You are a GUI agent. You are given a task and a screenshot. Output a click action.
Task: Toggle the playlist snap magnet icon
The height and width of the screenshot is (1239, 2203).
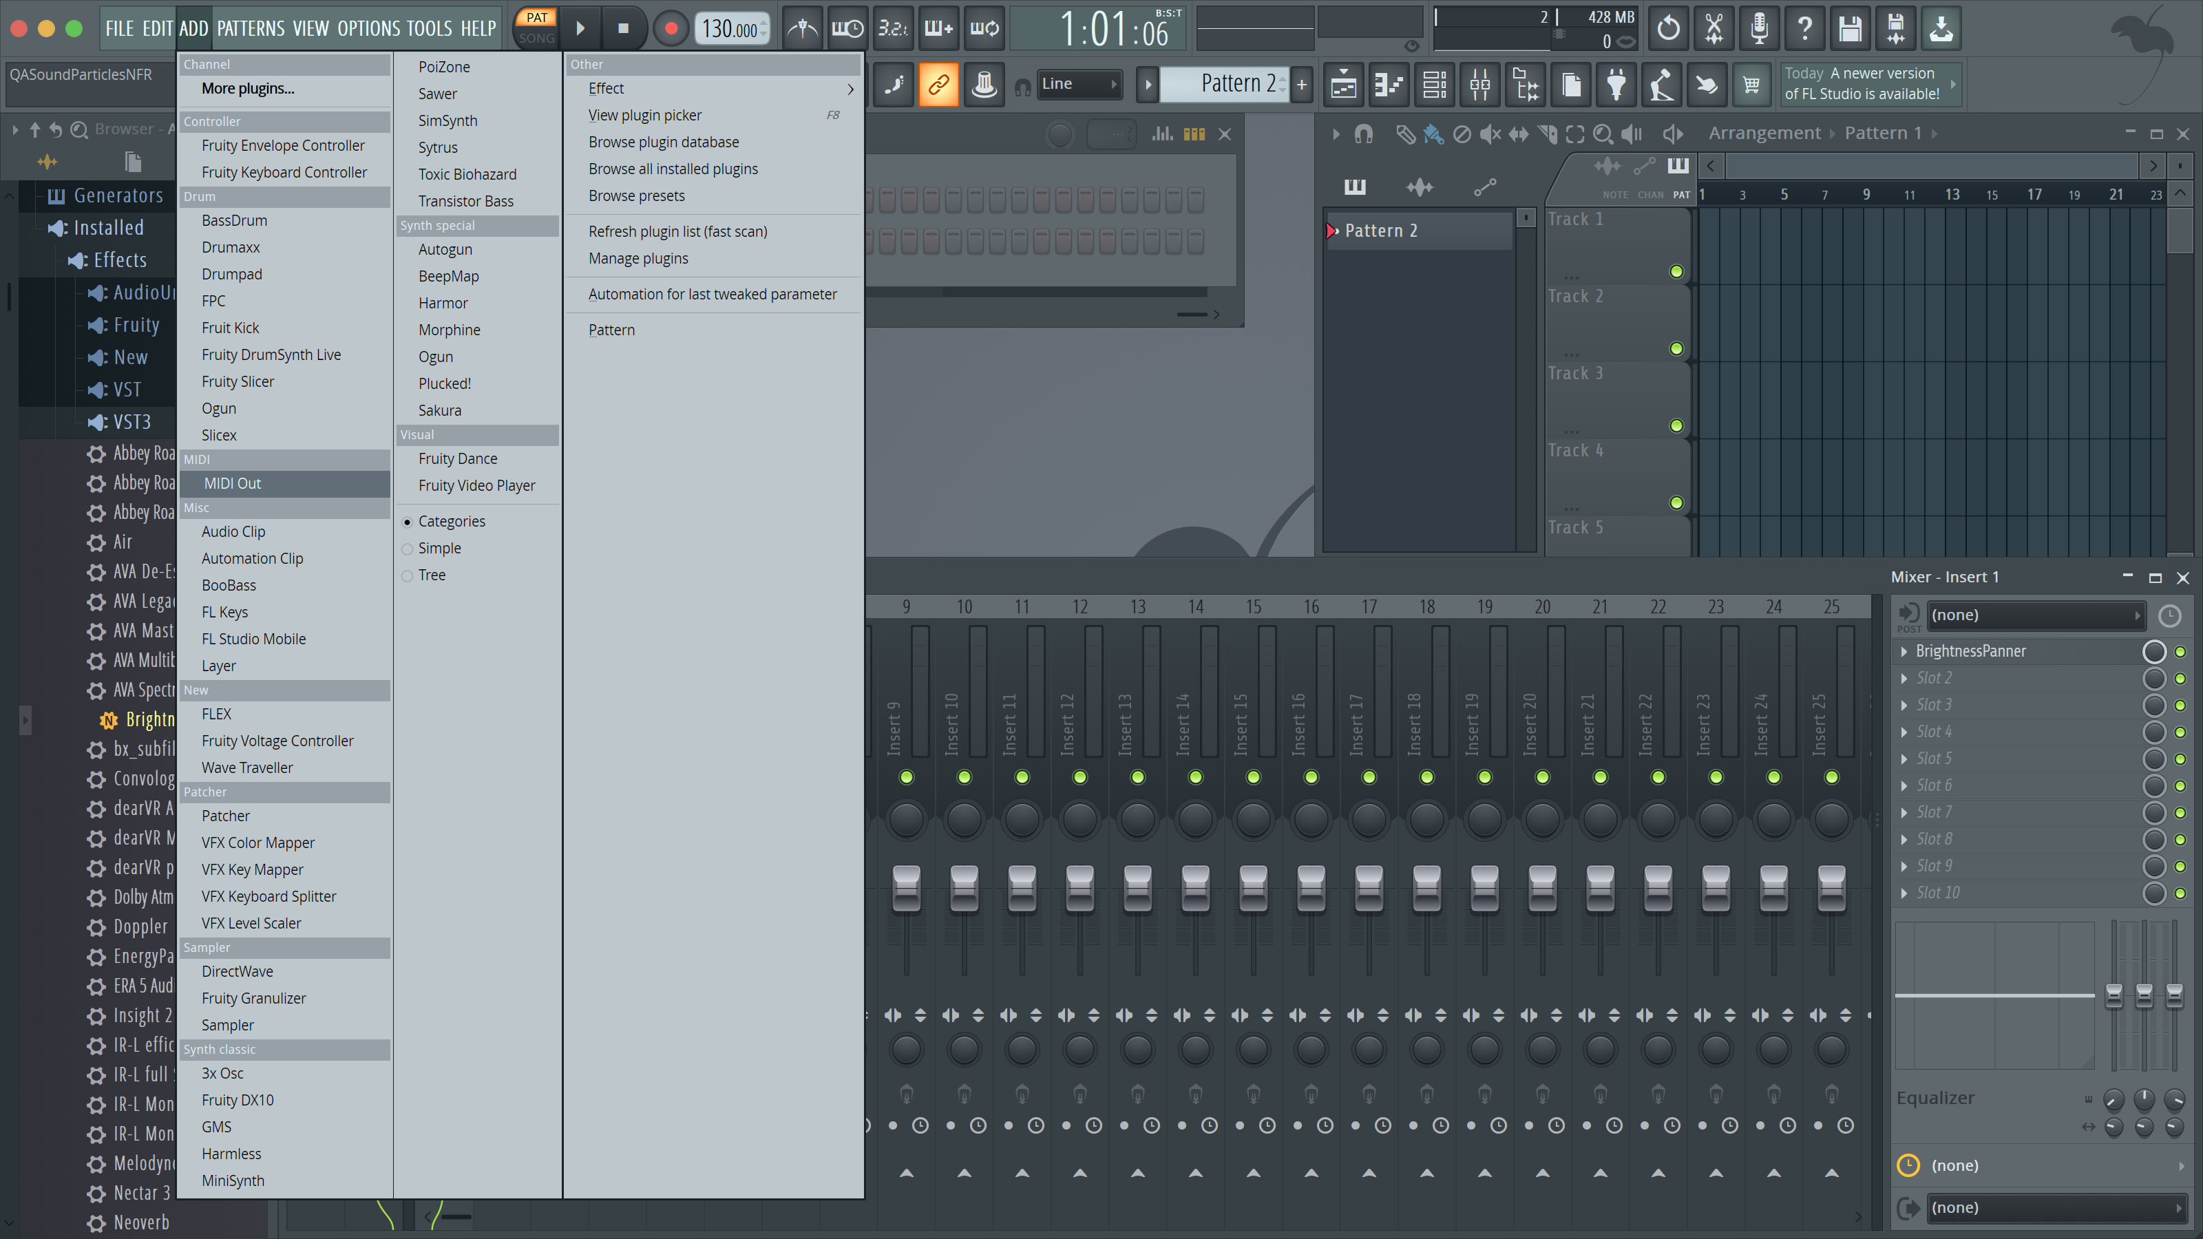point(1364,134)
